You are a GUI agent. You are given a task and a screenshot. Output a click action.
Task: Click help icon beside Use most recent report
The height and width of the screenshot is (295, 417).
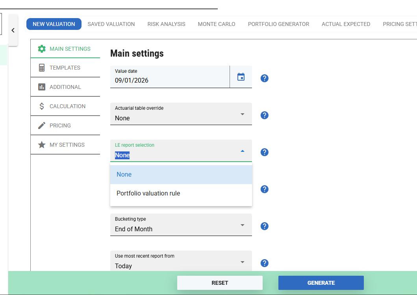tap(265, 263)
